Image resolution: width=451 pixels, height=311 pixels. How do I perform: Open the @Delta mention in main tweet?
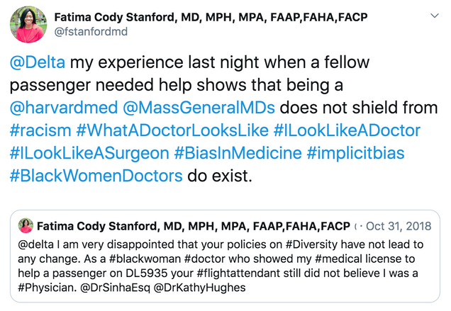38,63
